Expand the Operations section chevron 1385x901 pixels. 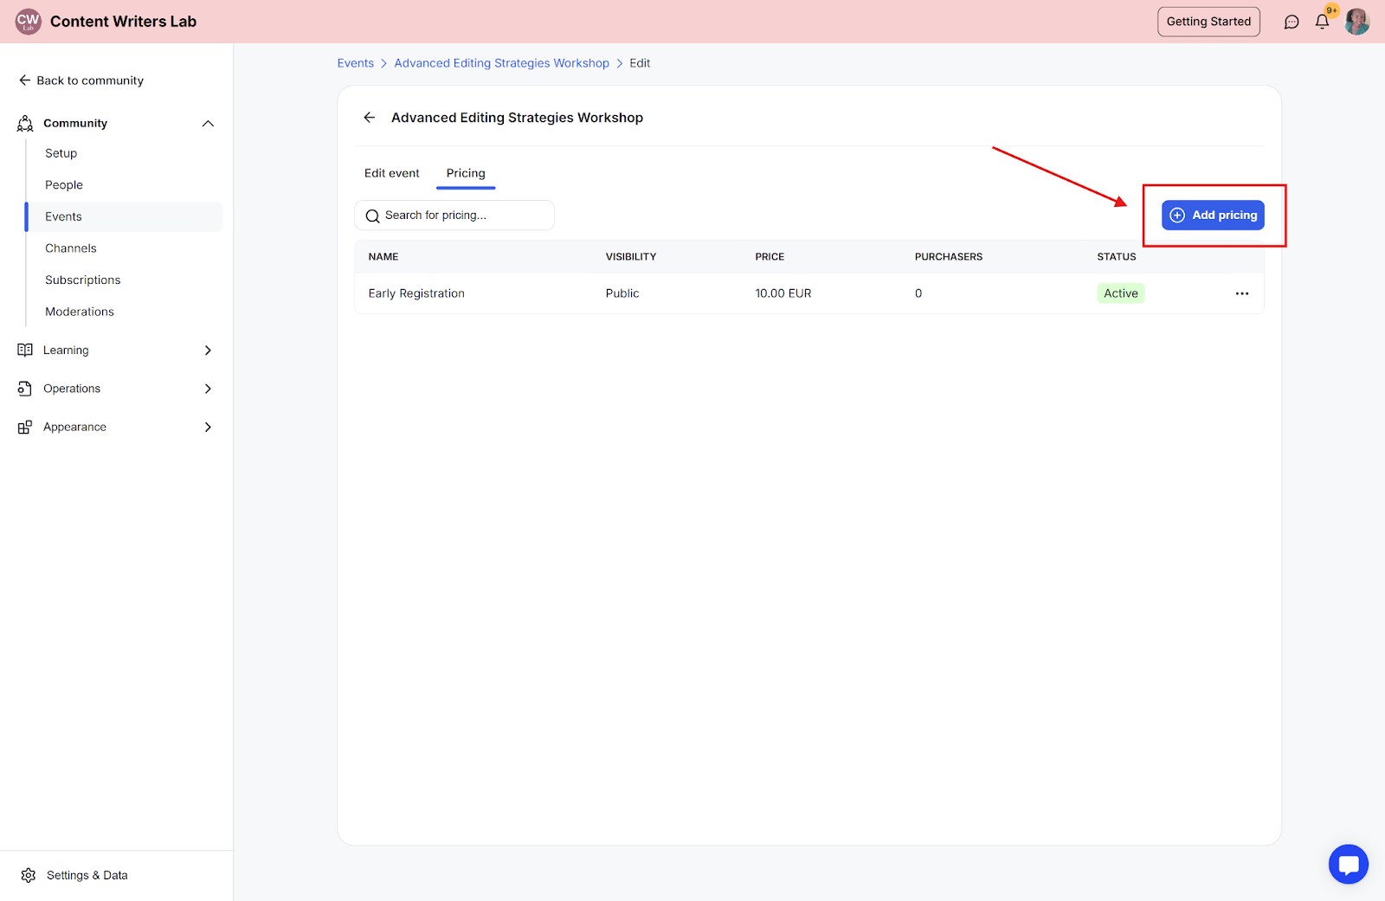coord(208,389)
